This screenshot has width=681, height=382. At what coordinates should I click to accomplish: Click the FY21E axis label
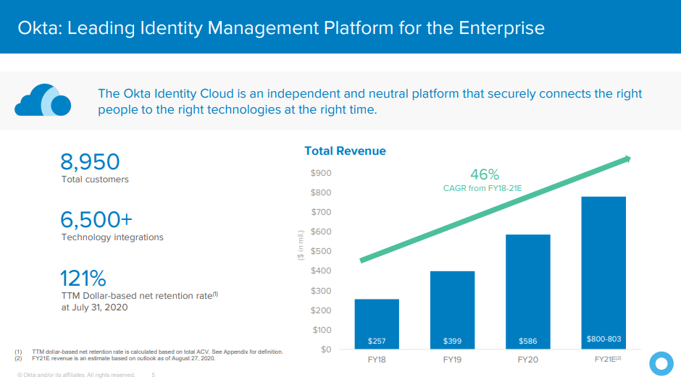click(608, 359)
